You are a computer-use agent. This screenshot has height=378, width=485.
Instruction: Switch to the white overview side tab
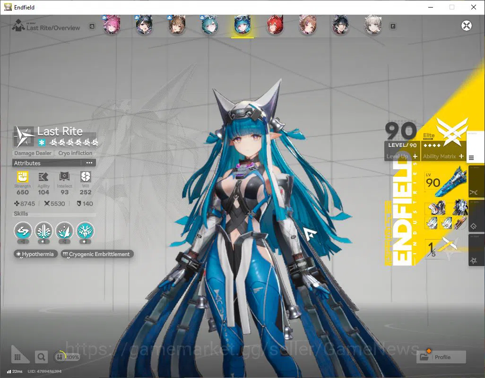(x=475, y=148)
